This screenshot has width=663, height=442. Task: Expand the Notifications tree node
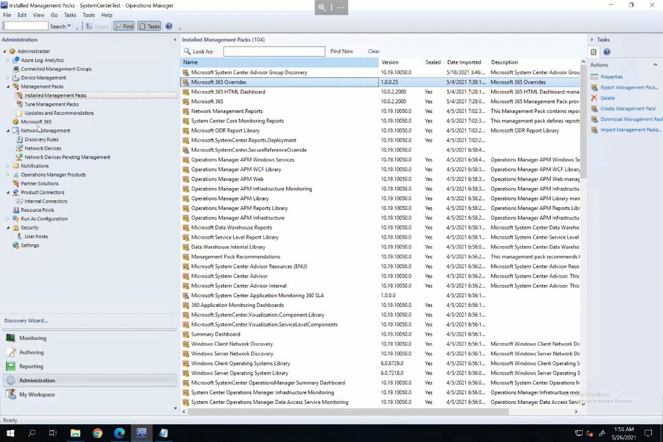click(7, 166)
